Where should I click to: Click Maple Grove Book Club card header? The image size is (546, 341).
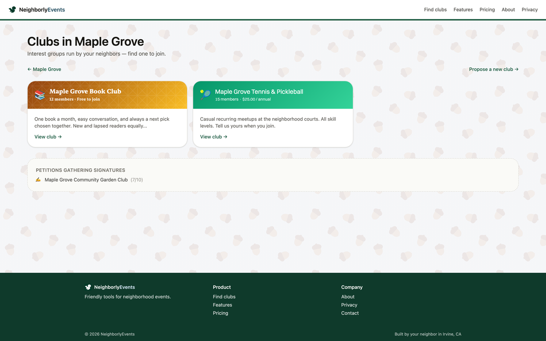[107, 95]
